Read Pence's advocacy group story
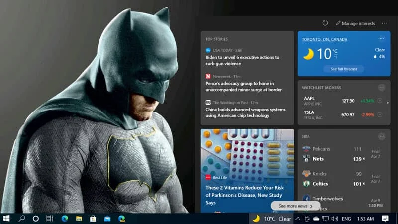Image resolution: width=398 pixels, height=224 pixels. pyautogui.click(x=243, y=86)
